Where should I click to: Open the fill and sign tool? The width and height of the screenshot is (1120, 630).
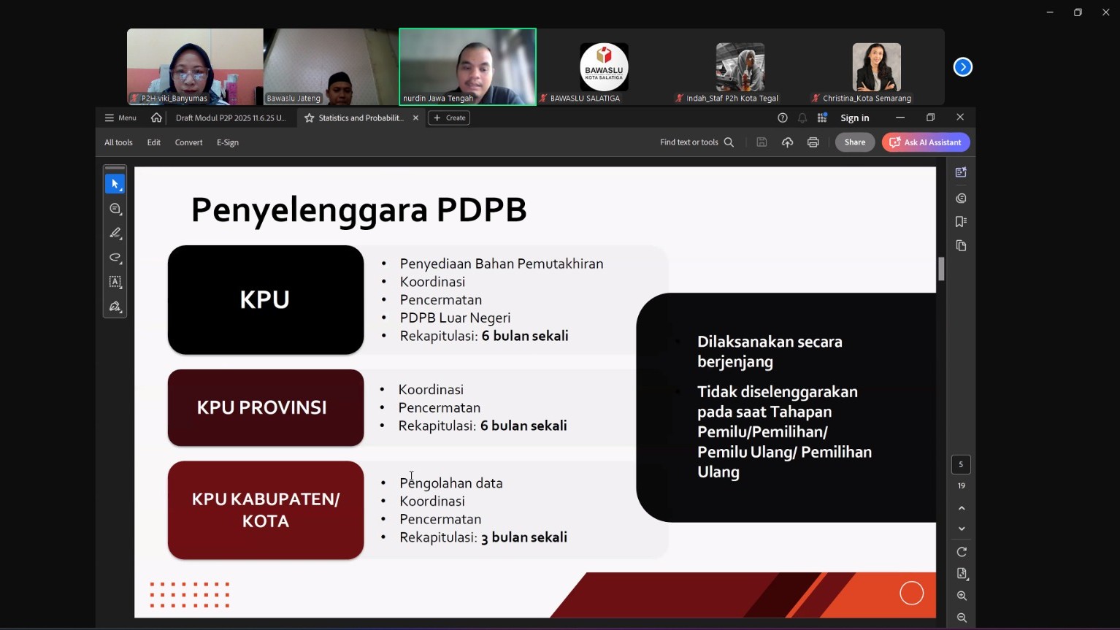(115, 307)
